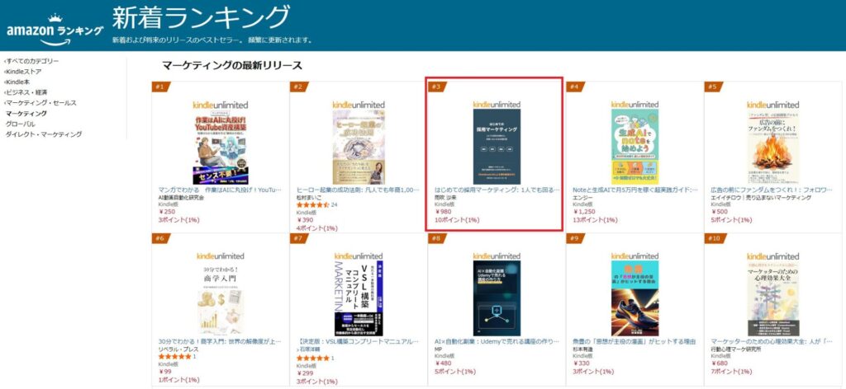The width and height of the screenshot is (846, 389).
Task: Click the Amazon ranking logo
Action: click(55, 30)
